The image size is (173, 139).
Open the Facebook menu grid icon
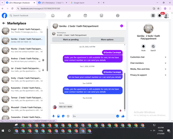pyautogui.click(x=153, y=16)
